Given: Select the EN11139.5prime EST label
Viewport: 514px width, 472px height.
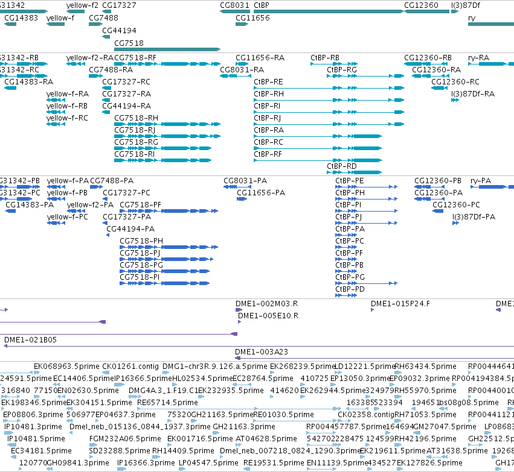Looking at the screenshot, I should tap(337, 463).
